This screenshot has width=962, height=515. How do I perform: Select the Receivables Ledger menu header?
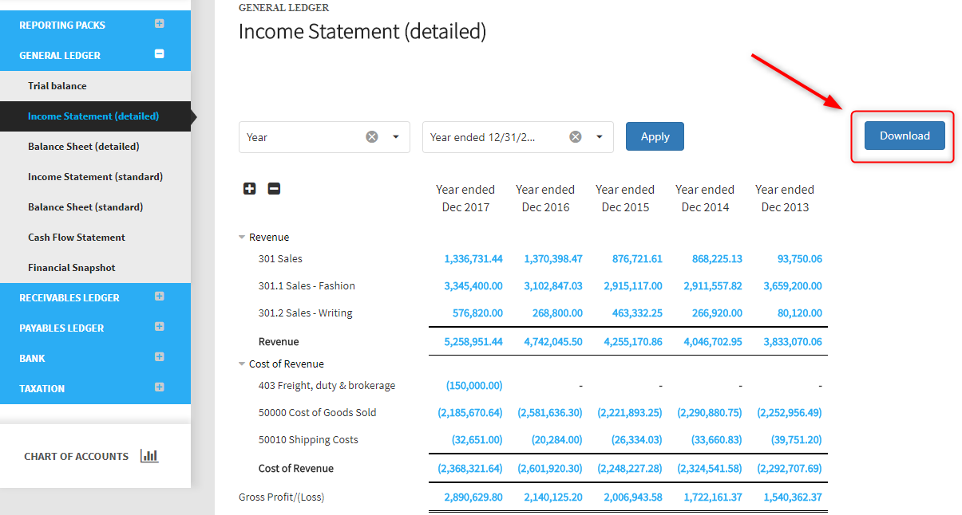coord(69,297)
